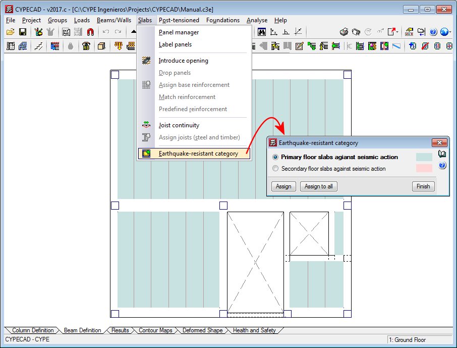Click the printer icon in toolbar
This screenshot has height=348, width=457.
[344, 32]
